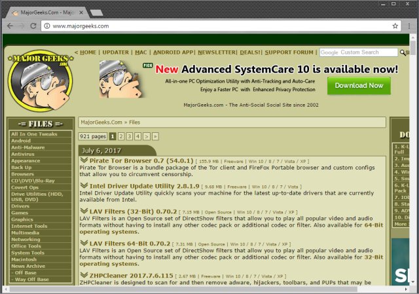The height and width of the screenshot is (294, 419).
Task: Open Anti-Malware category
Action: [x=41, y=147]
